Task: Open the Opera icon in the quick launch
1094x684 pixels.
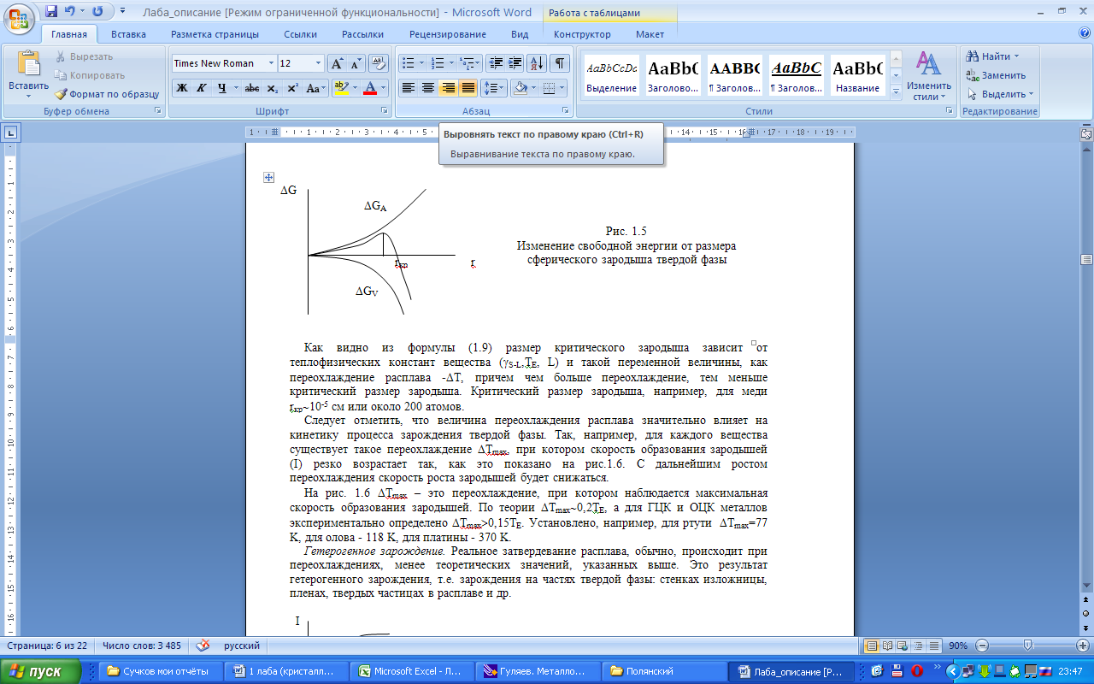Action: (917, 671)
